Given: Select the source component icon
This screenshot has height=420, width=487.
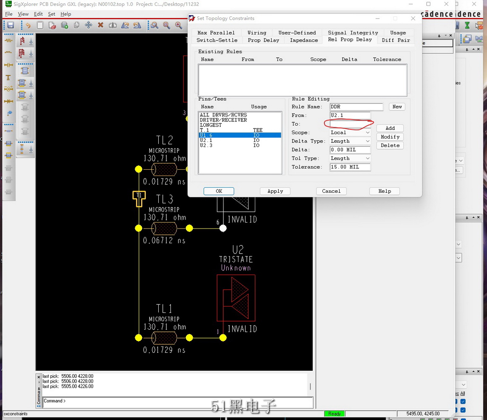Looking at the screenshot, I should pos(9,89).
